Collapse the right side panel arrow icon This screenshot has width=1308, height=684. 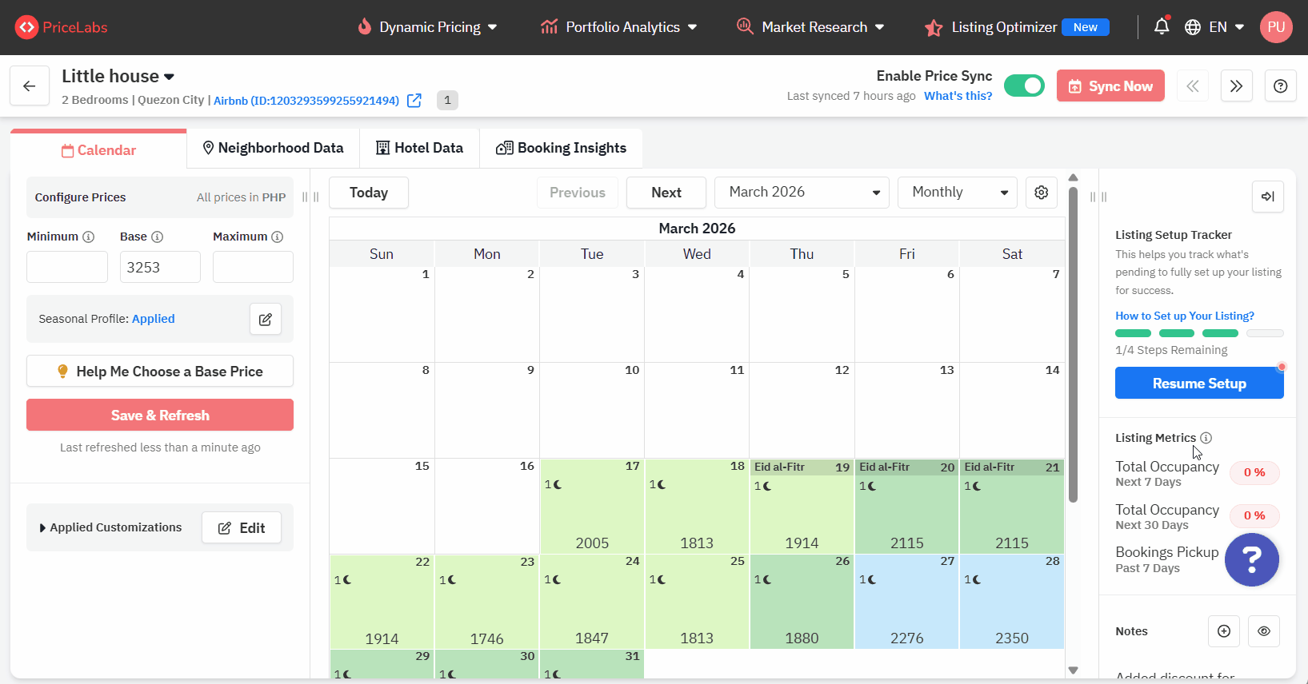click(1267, 197)
